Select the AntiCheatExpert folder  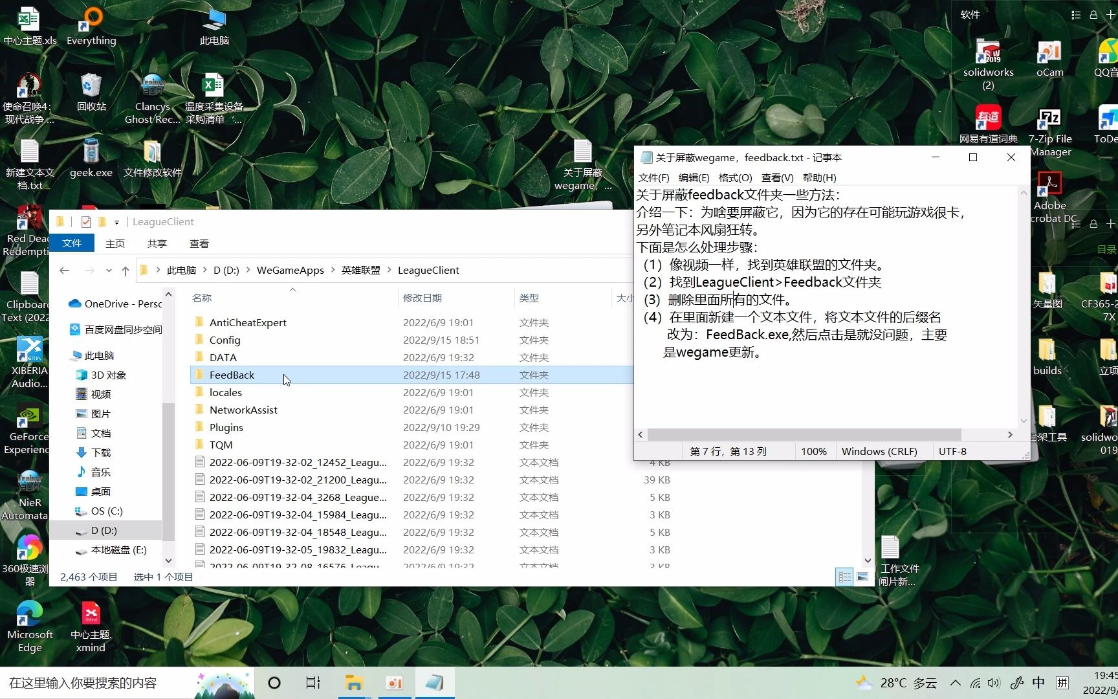[248, 322]
